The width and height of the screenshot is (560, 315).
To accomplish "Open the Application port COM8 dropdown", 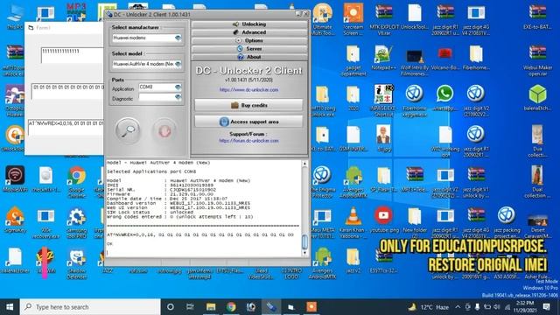I will tap(160, 87).
